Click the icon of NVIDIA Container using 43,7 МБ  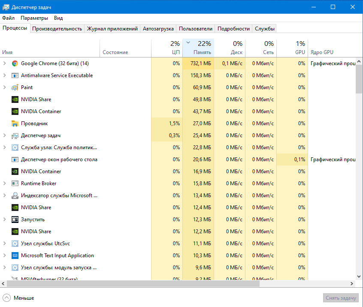click(15, 111)
